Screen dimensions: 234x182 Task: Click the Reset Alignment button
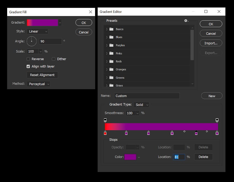[x=42, y=75]
